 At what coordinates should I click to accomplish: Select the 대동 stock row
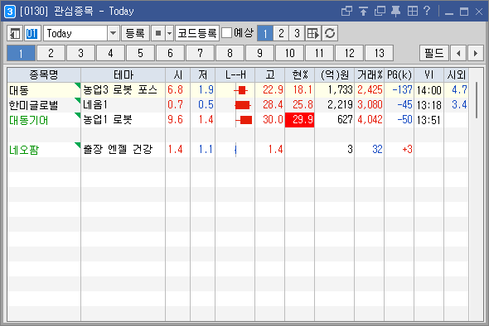(238, 90)
